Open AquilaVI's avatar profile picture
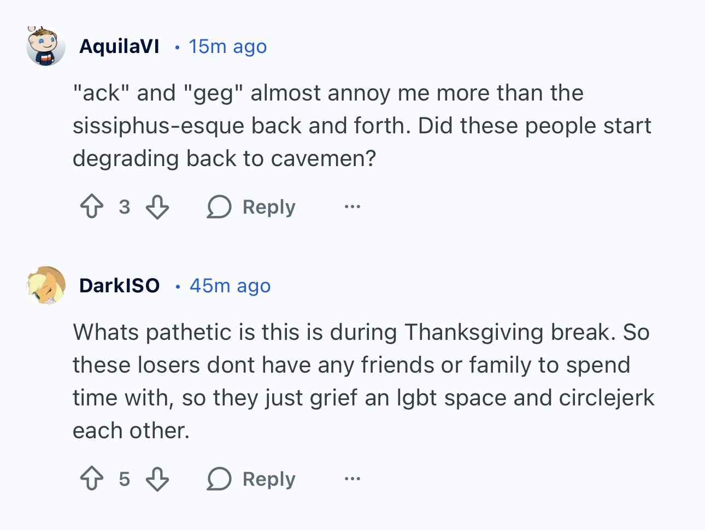The height and width of the screenshot is (530, 705). coord(46,46)
